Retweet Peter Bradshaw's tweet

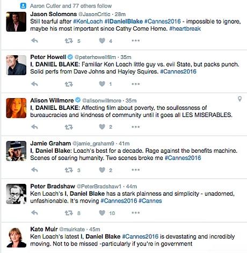click(69, 213)
